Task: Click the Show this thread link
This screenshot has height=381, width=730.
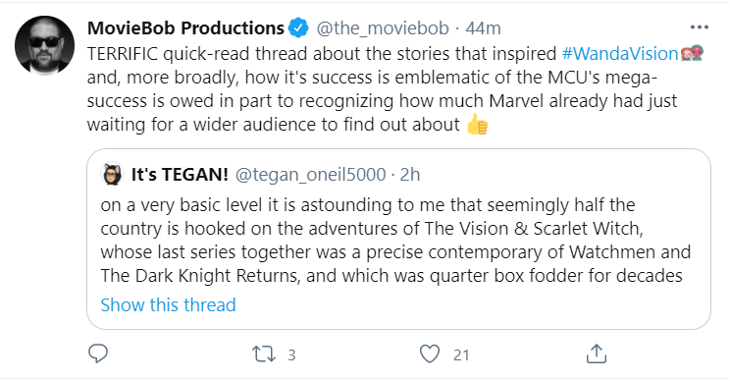Action: click(x=168, y=305)
